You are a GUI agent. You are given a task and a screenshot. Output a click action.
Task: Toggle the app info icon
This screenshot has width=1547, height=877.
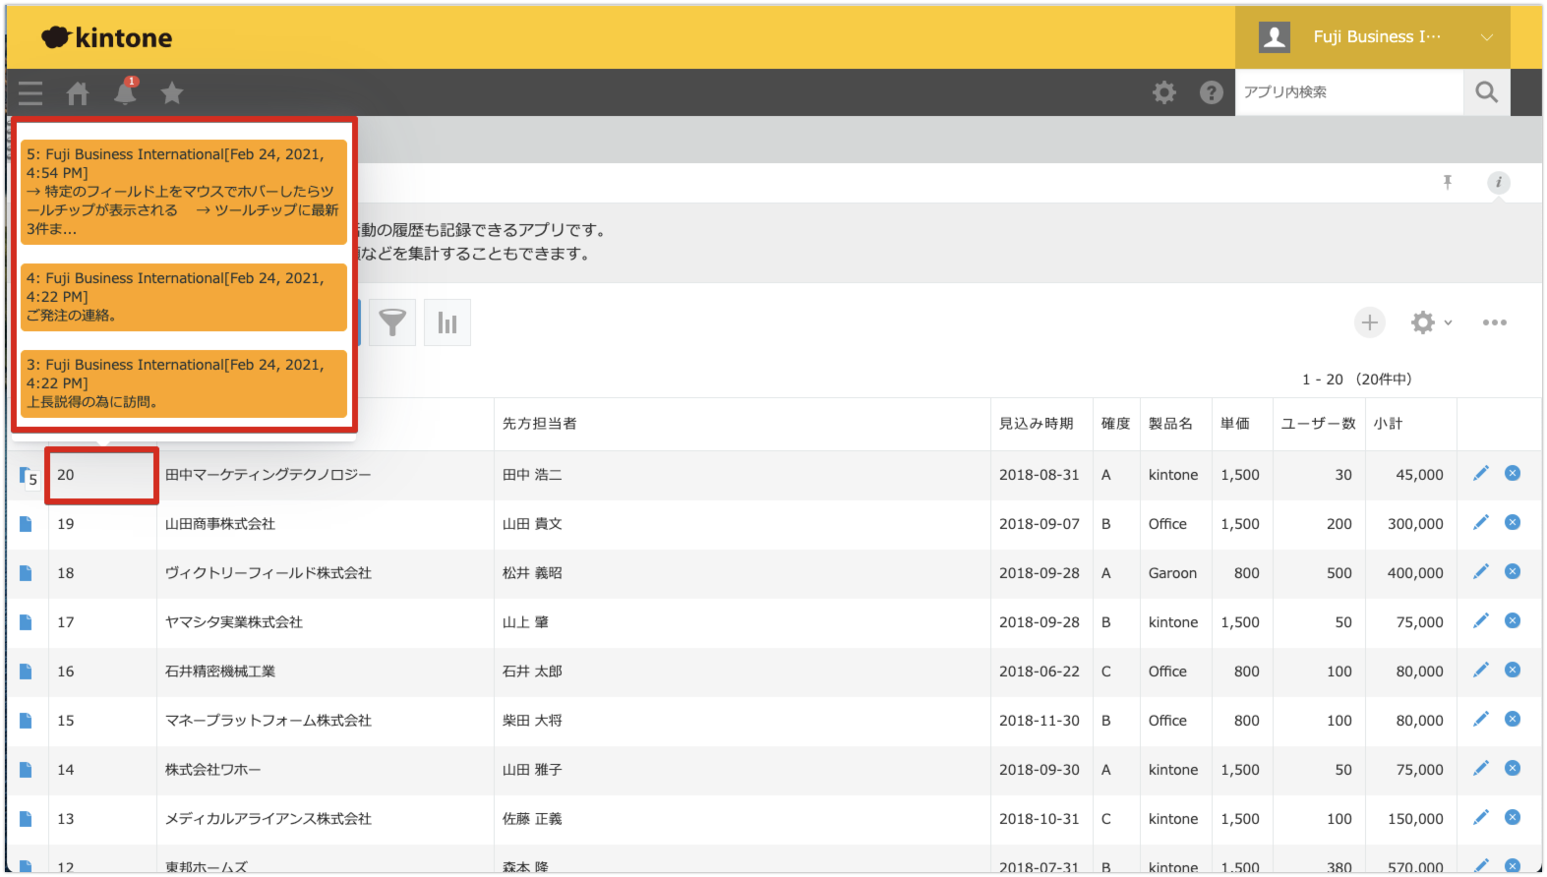coord(1499,182)
